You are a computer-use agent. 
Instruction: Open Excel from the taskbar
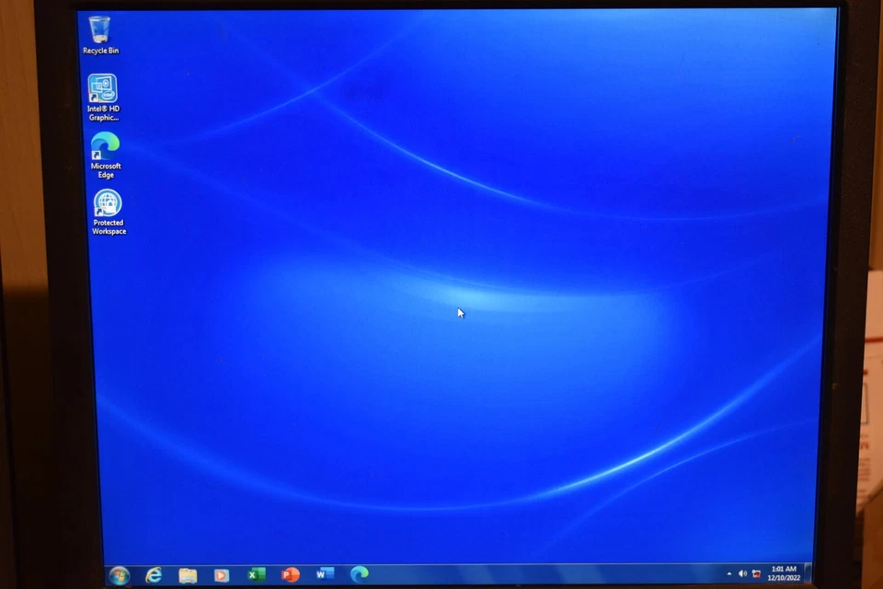point(256,574)
